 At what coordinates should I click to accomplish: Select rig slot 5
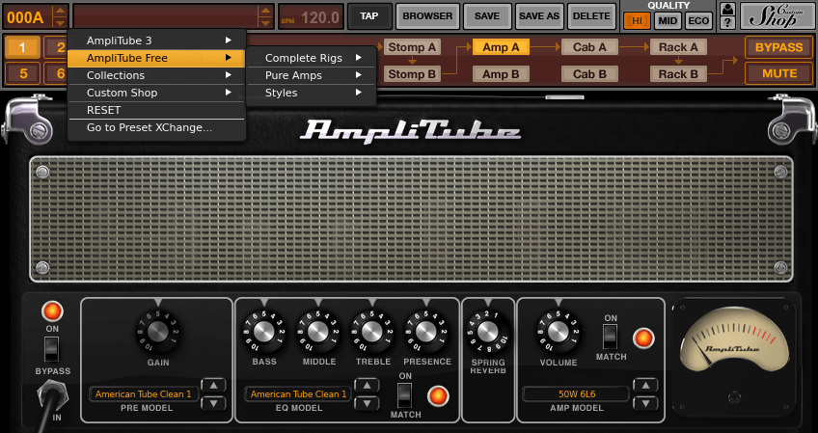click(x=22, y=73)
